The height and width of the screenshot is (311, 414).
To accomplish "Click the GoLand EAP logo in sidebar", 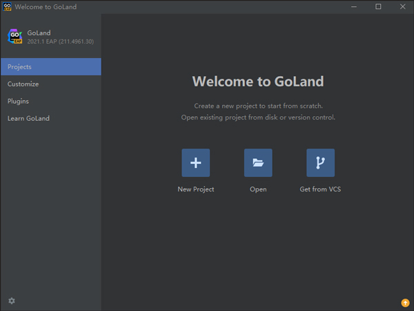I will coord(14,37).
